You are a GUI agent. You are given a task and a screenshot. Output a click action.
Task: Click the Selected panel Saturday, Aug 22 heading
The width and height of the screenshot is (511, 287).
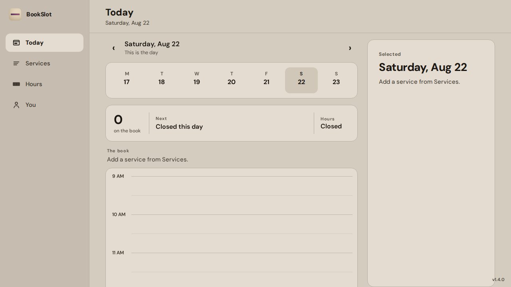click(x=423, y=67)
